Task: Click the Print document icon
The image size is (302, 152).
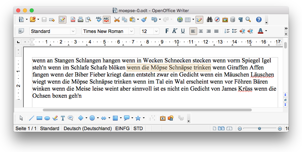Action: (x=81, y=20)
